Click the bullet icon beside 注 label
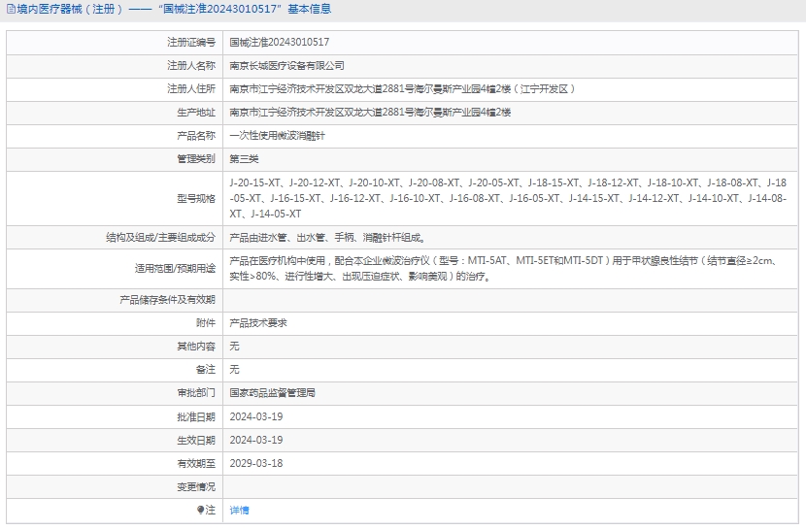This screenshot has height=530, width=806. (x=201, y=510)
